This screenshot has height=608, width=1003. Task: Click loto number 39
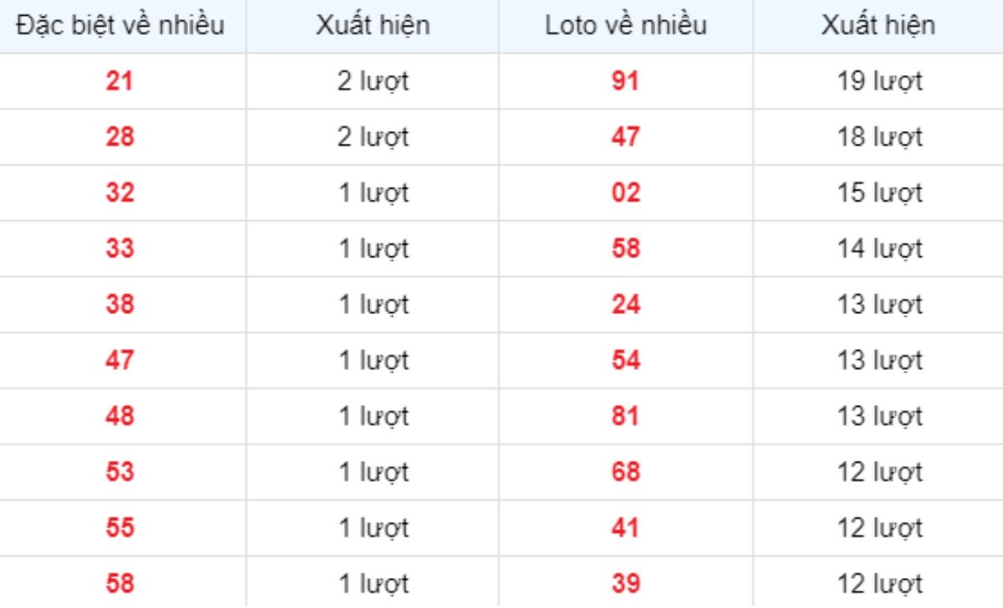(625, 583)
